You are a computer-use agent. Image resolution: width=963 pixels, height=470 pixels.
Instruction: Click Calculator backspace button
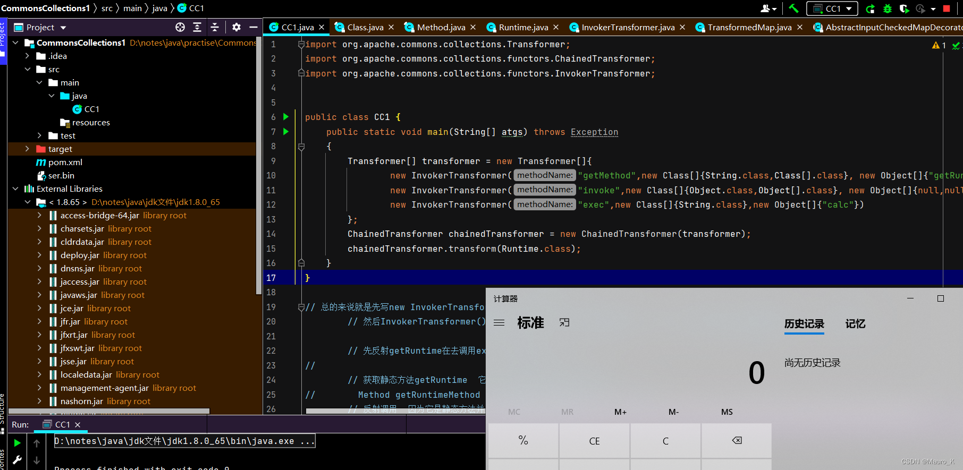[737, 440]
